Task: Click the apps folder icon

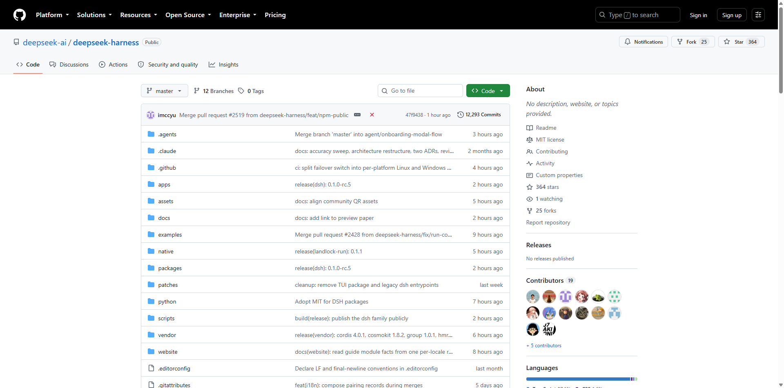Action: pyautogui.click(x=151, y=184)
